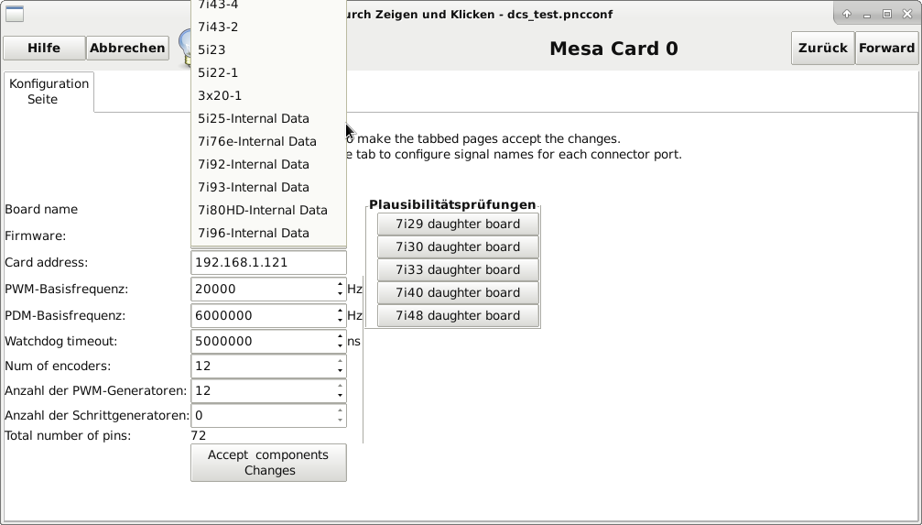Click the 7i33 daughter board button

coord(458,269)
